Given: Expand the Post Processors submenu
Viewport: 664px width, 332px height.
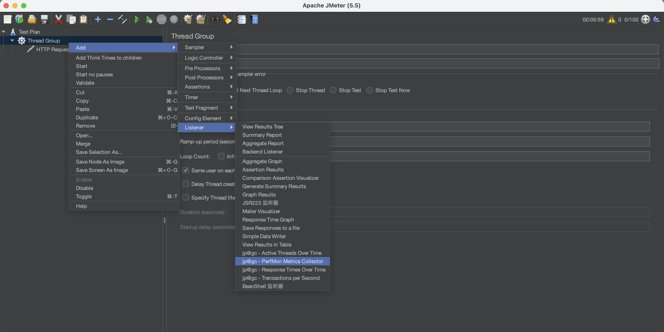Looking at the screenshot, I should pyautogui.click(x=207, y=77).
